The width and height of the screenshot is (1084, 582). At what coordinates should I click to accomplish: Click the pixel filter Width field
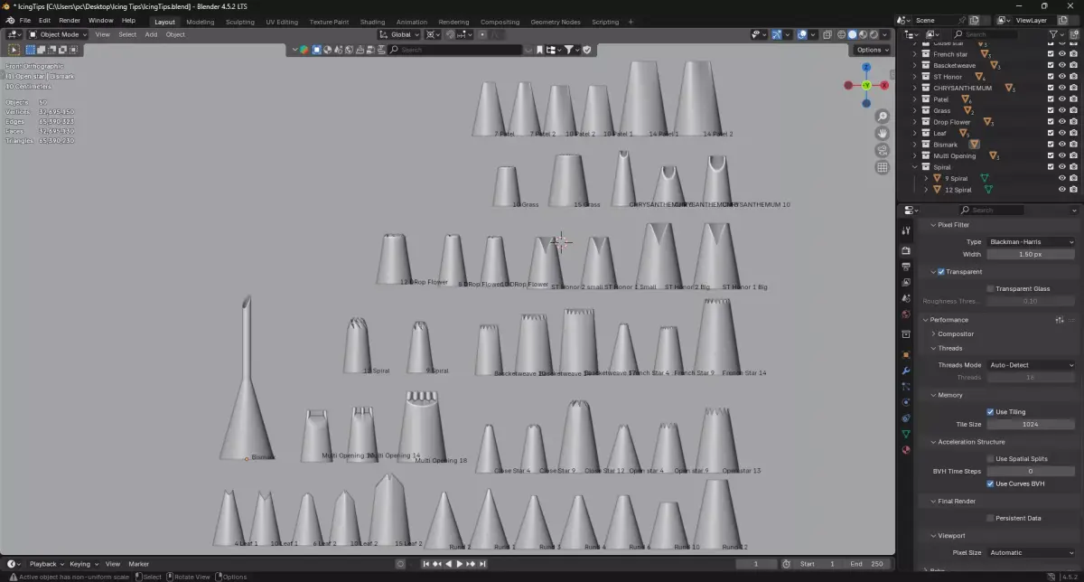pyautogui.click(x=1031, y=255)
